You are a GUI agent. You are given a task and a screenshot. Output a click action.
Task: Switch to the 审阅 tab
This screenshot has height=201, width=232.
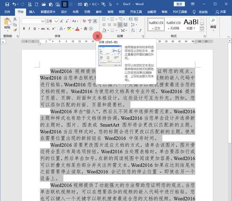[110, 12]
